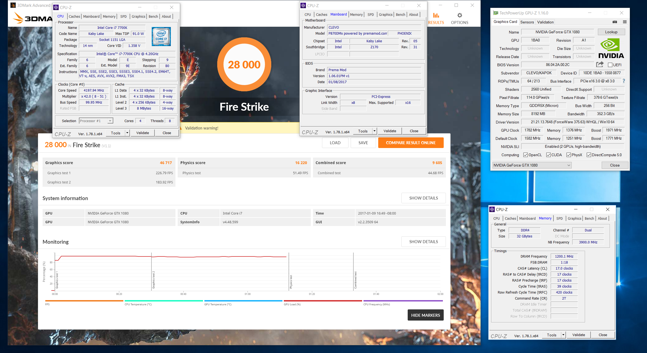Click the GPU name field in GPU-Z

point(557,32)
